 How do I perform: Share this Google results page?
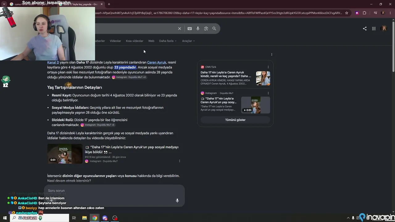click(x=365, y=29)
